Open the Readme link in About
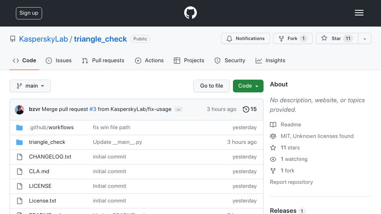The height and width of the screenshot is (214, 381). (x=291, y=124)
